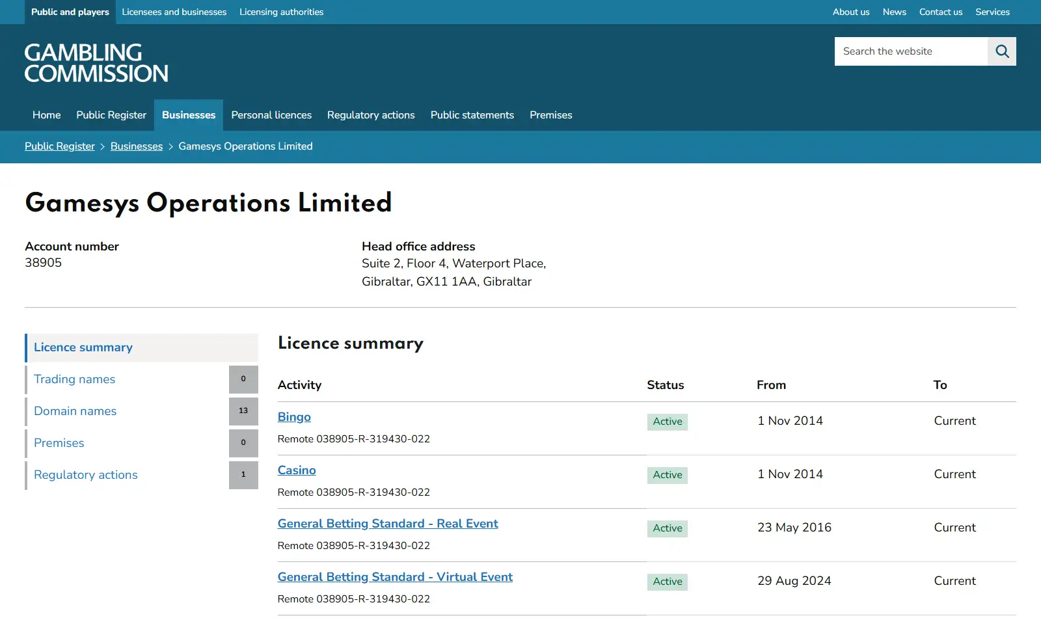Click the Gamesys Operations Limited page heading
Screen dimensions: 1041x633
(x=208, y=203)
